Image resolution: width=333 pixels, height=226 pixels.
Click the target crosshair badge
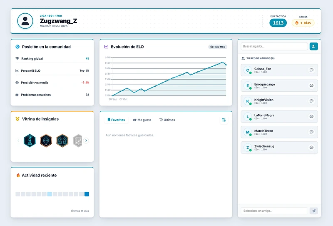[46, 141]
